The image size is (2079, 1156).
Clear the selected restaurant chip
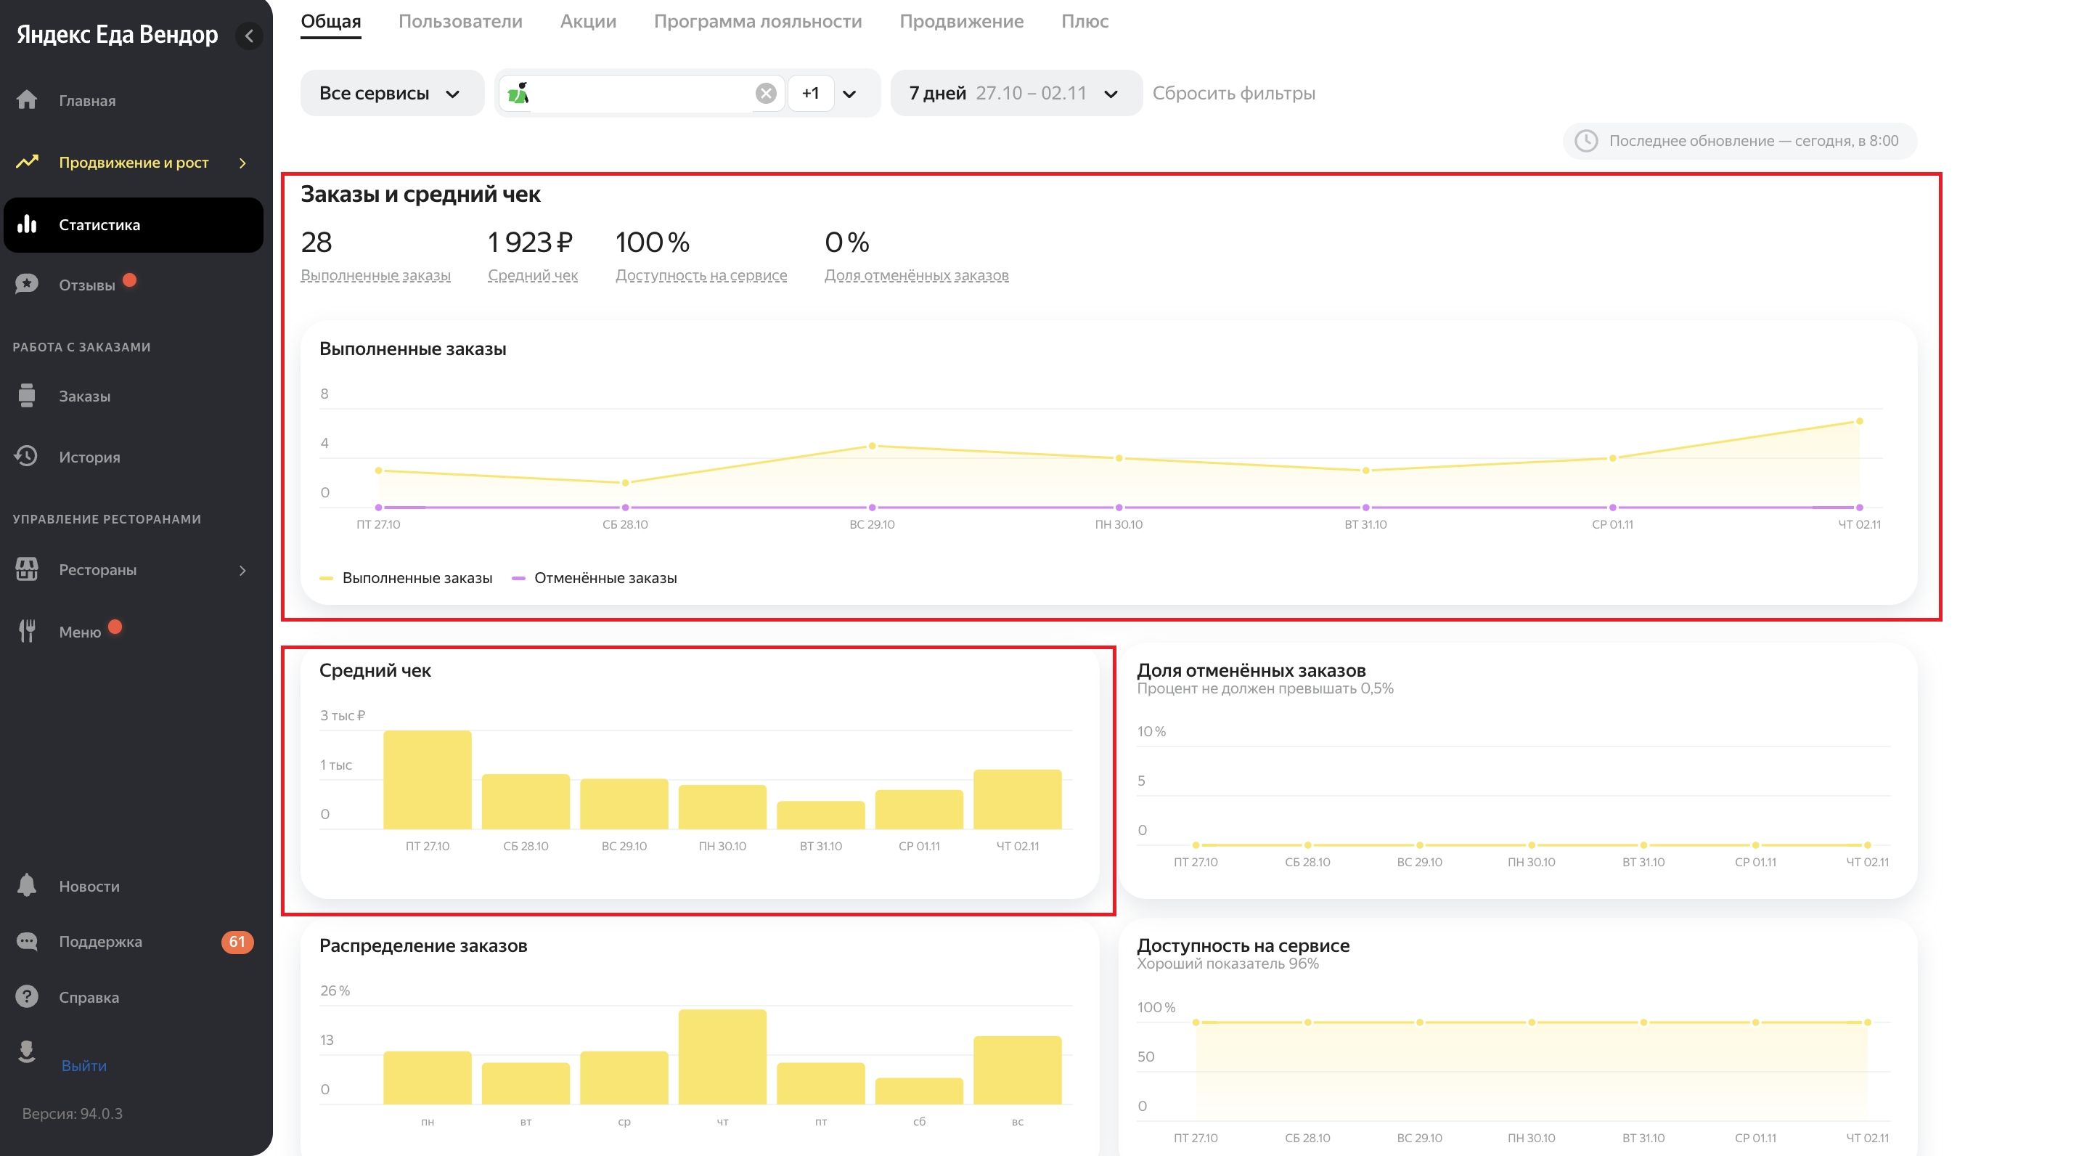pyautogui.click(x=765, y=94)
